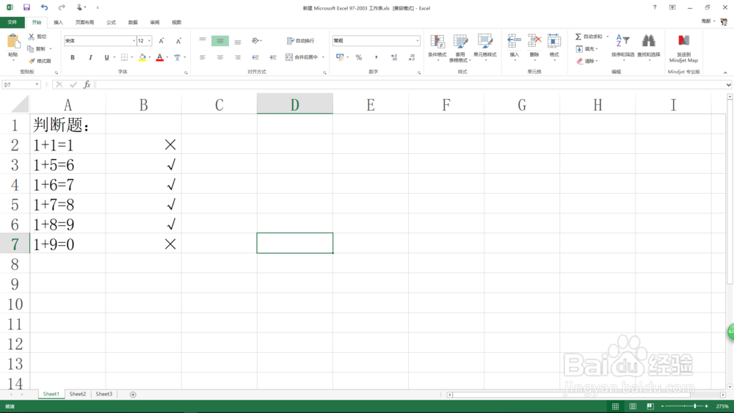Expand the fill color dropdown arrow
734x413 pixels.
150,57
